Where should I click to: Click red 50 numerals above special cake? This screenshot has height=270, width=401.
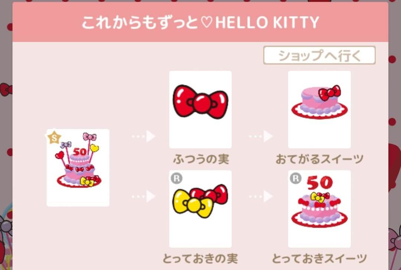[x=320, y=183]
